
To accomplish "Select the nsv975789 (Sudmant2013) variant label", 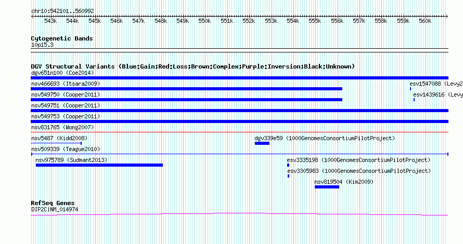I will click(x=71, y=160).
